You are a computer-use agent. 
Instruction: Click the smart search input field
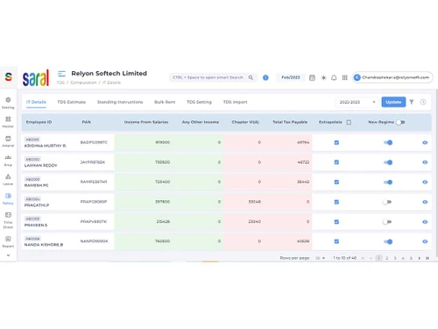coord(208,77)
